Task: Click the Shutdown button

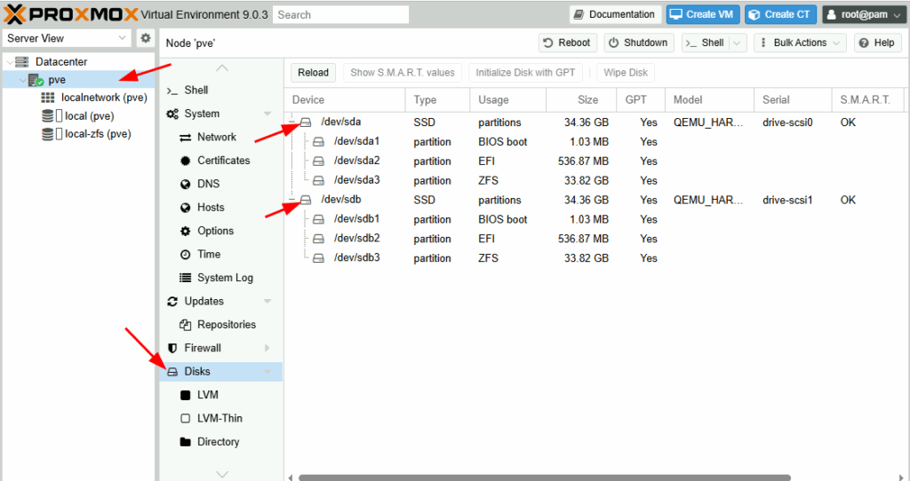Action: click(639, 43)
